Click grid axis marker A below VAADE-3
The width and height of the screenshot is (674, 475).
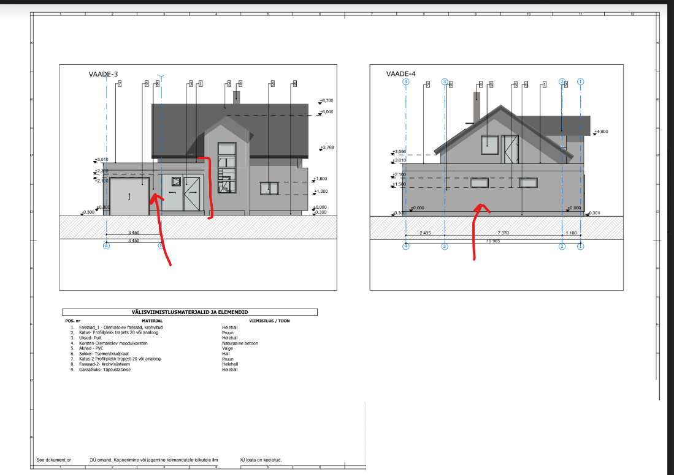(x=107, y=246)
